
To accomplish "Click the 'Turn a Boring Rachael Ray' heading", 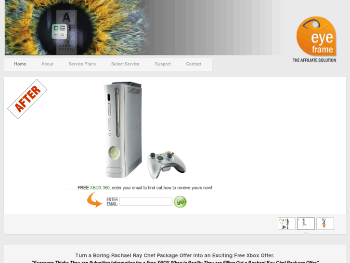I will (x=175, y=255).
